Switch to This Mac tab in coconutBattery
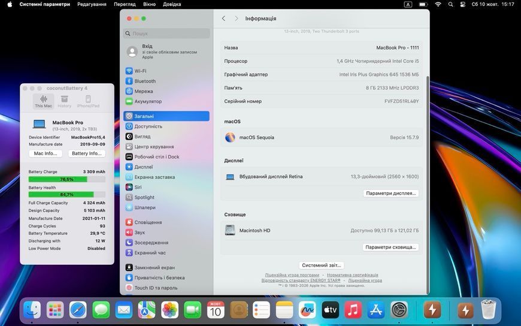Viewport: 521px width, 326px height. (x=44, y=101)
